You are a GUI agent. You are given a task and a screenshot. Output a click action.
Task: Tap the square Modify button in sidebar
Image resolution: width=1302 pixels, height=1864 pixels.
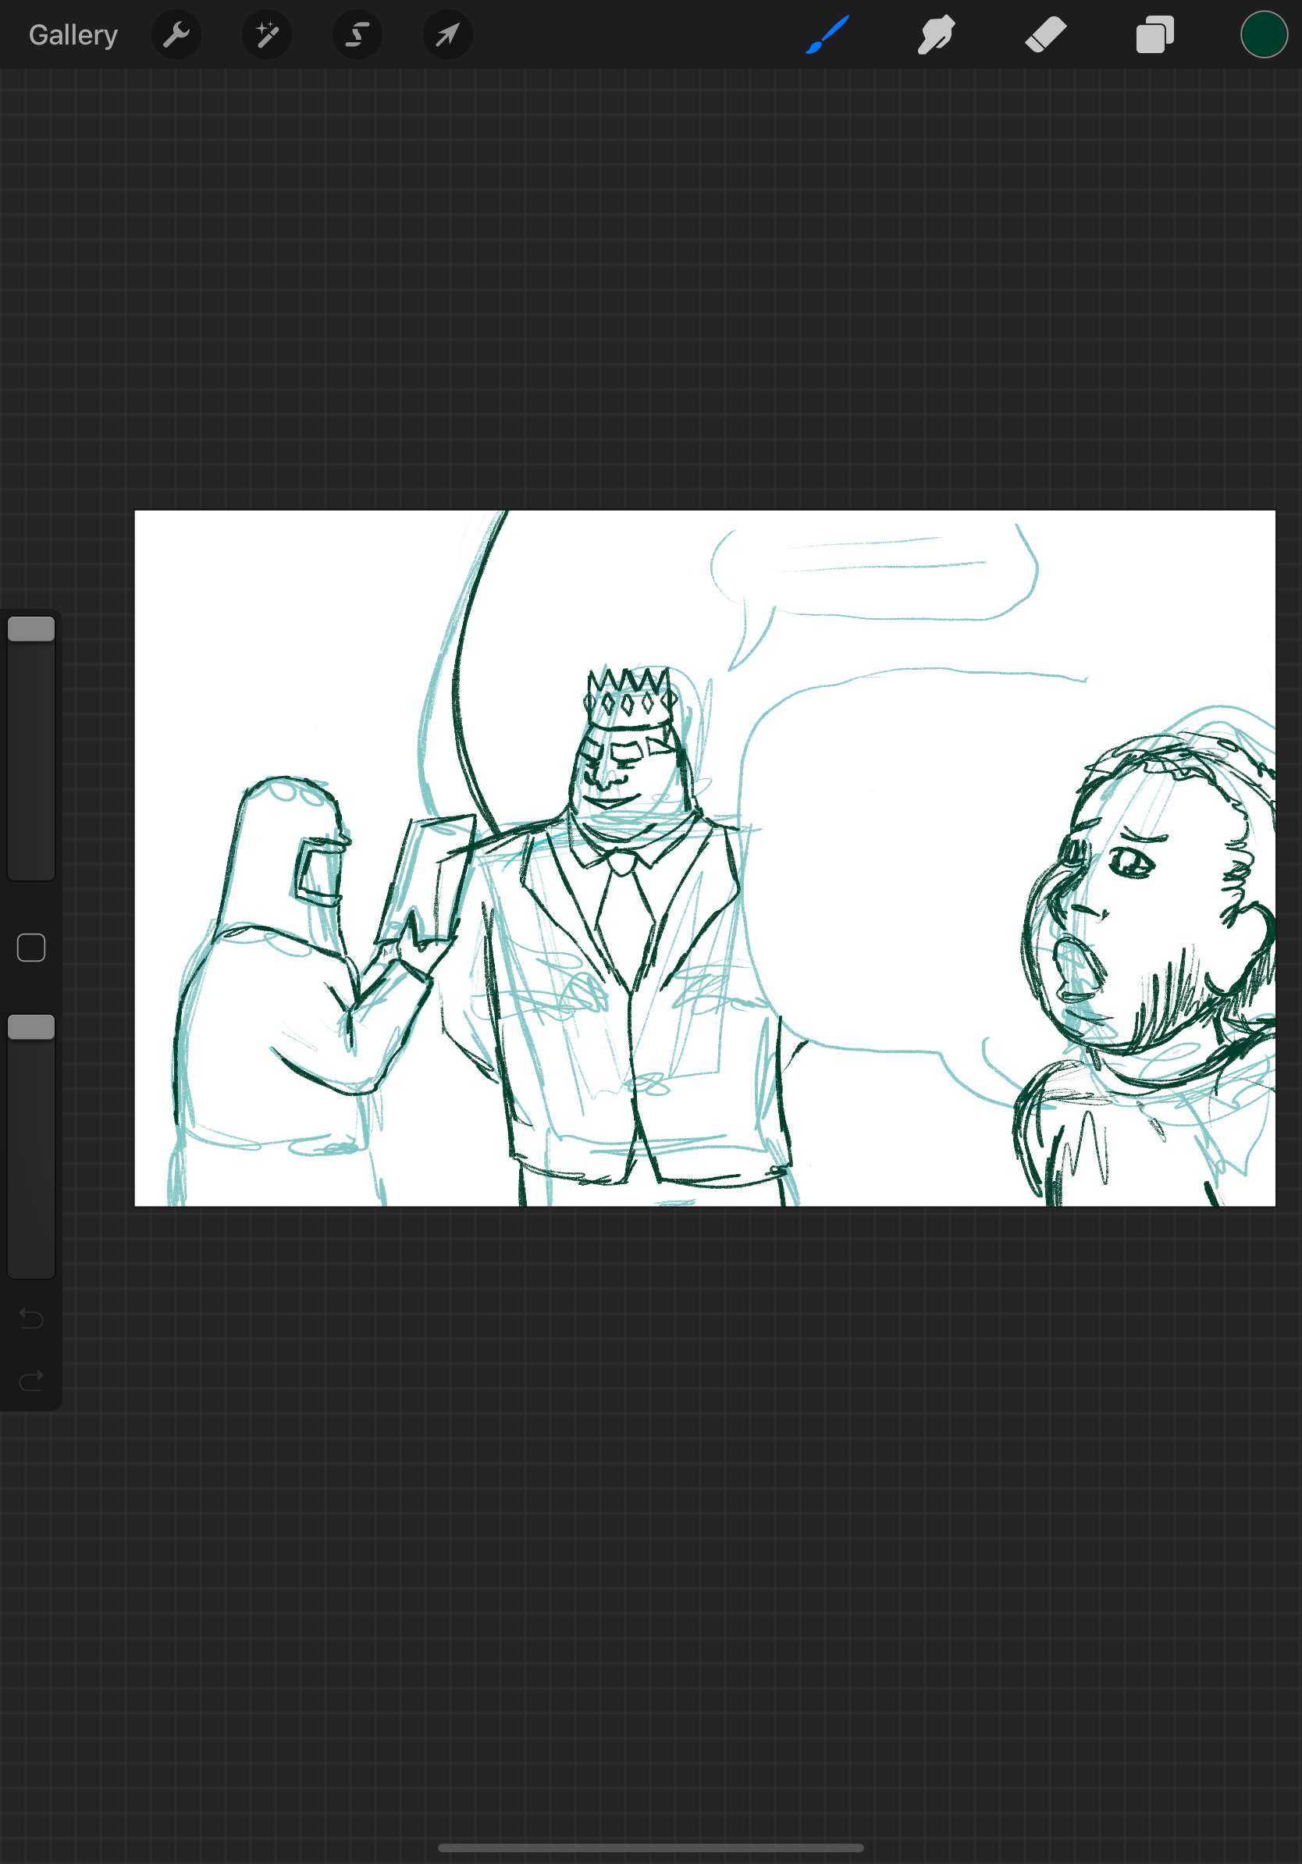click(31, 948)
